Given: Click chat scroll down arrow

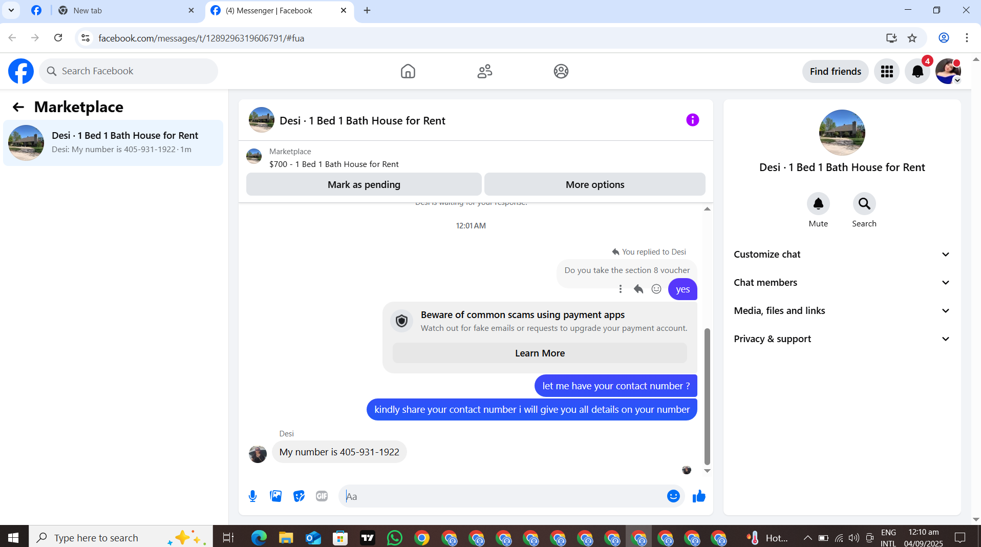Looking at the screenshot, I should point(707,471).
